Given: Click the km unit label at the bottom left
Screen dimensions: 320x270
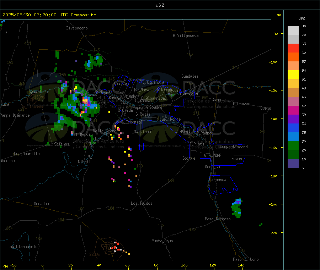Looking at the screenshot, I should point(5,266).
